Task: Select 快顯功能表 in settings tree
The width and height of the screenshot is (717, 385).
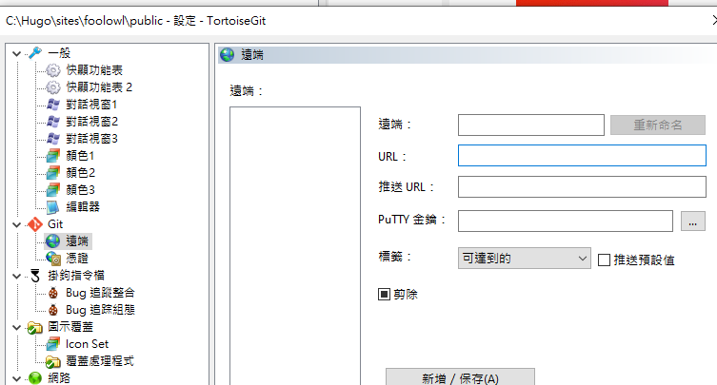Action: 94,70
